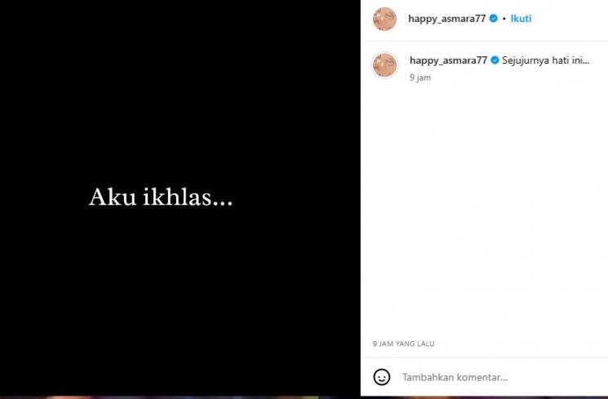Click the "9 jam" timestamp under caption
Viewport: 608px width, 399px height.
point(420,78)
